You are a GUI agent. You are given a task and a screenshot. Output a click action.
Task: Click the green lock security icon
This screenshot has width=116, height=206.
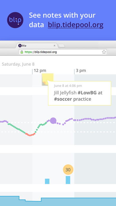pos(22,52)
